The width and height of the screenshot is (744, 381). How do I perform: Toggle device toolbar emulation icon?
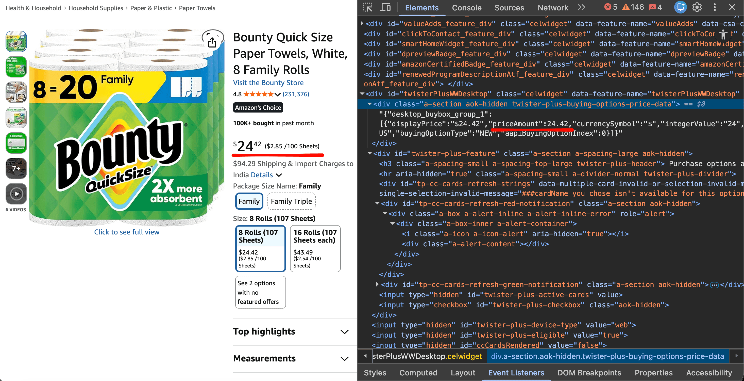[x=385, y=7]
